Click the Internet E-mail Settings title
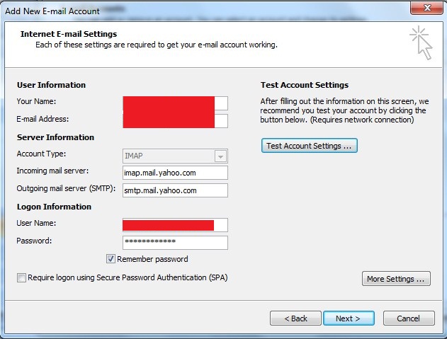The image size is (447, 339). (69, 34)
